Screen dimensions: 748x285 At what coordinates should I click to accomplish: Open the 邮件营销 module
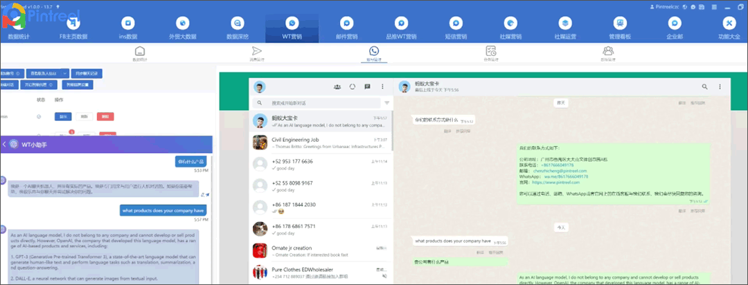pyautogui.click(x=347, y=28)
